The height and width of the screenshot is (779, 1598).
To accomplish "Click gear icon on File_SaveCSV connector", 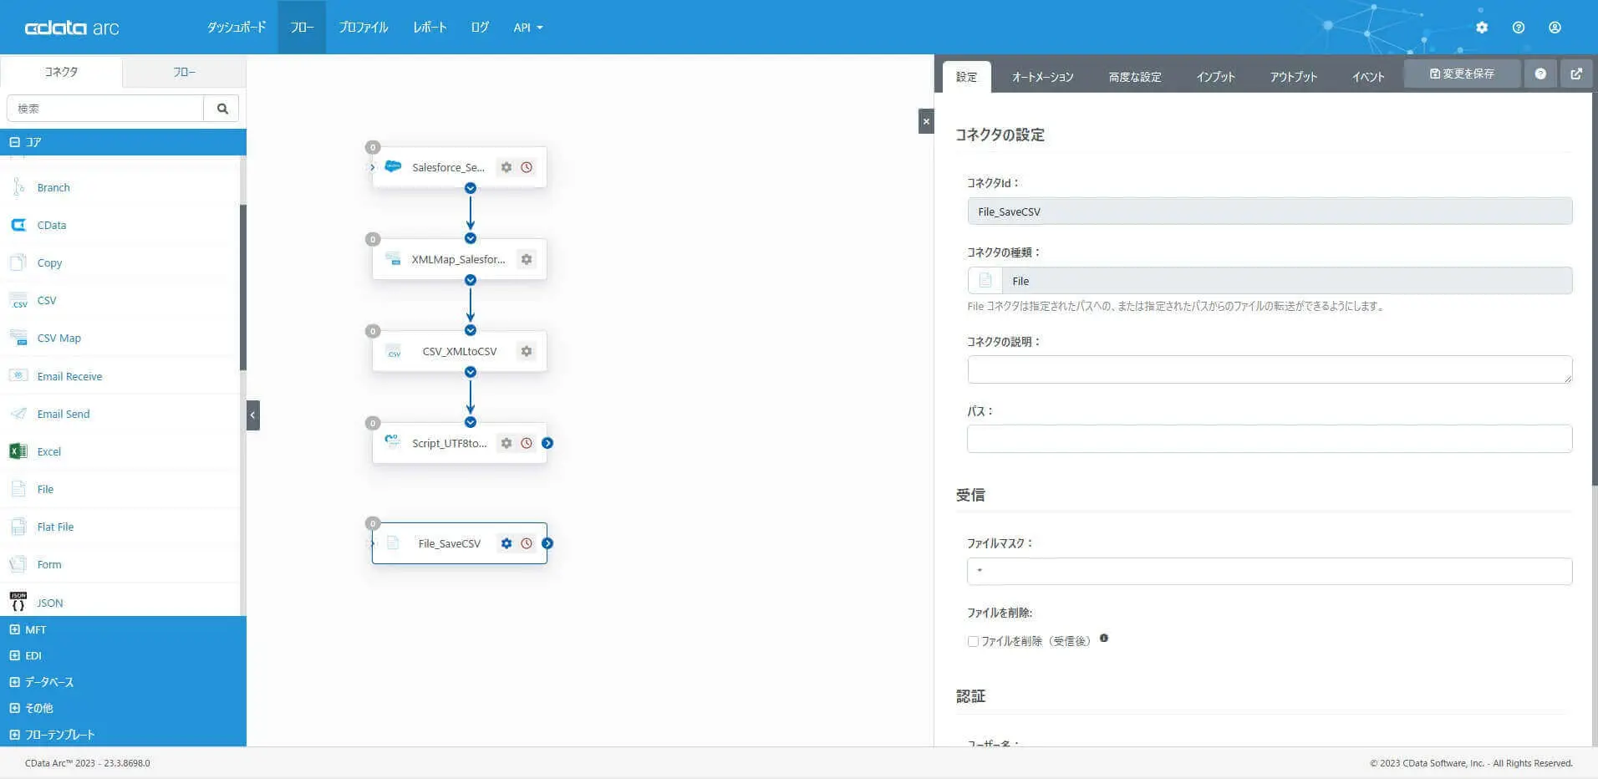I will 506,543.
